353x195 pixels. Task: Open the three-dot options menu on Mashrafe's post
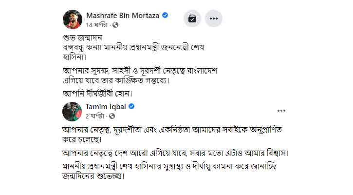point(213,19)
